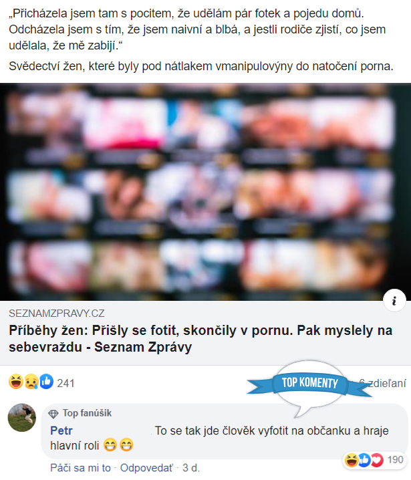411x480 pixels.
Task: Open Petr's profile picture
Action: (22, 418)
